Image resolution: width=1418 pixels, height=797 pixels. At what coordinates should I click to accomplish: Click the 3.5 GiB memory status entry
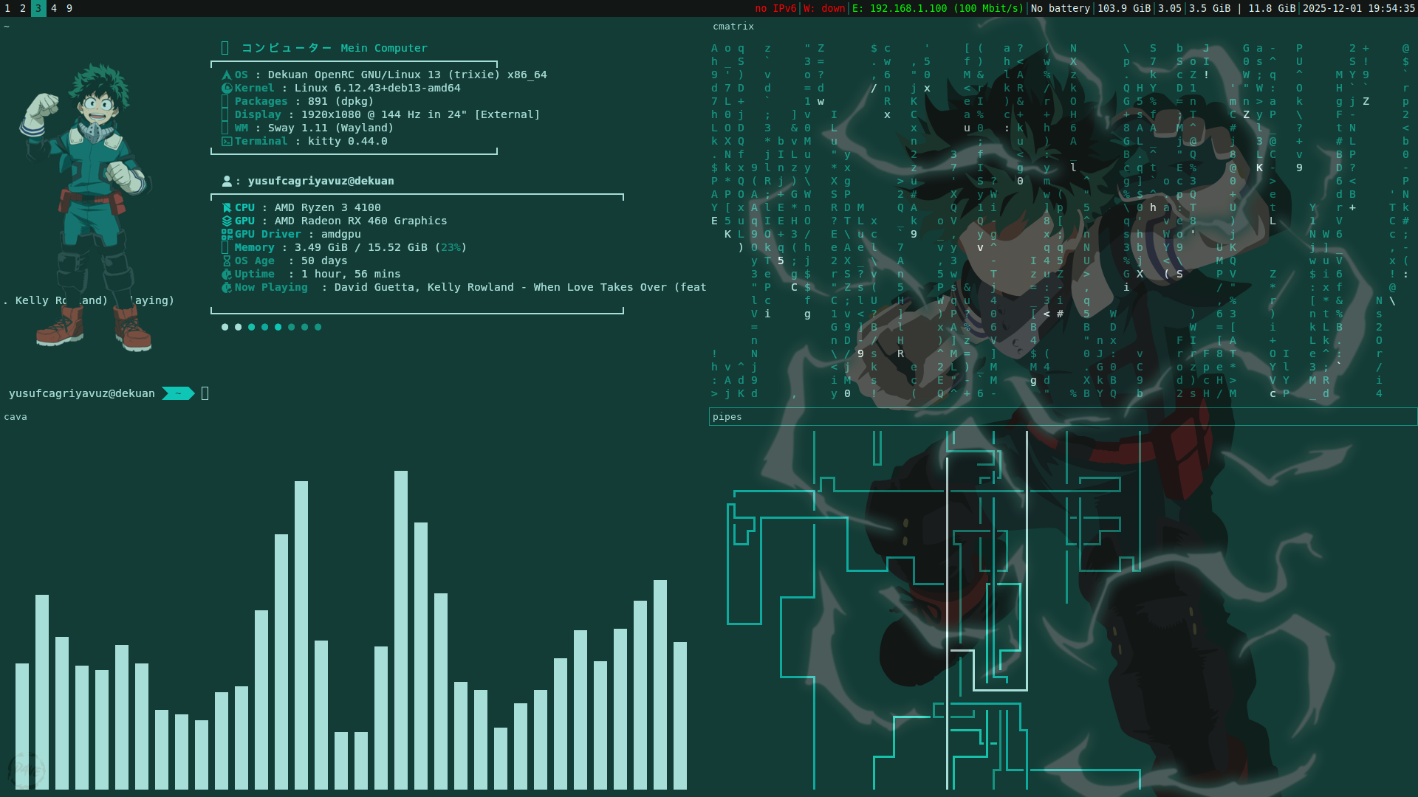pos(1210,8)
